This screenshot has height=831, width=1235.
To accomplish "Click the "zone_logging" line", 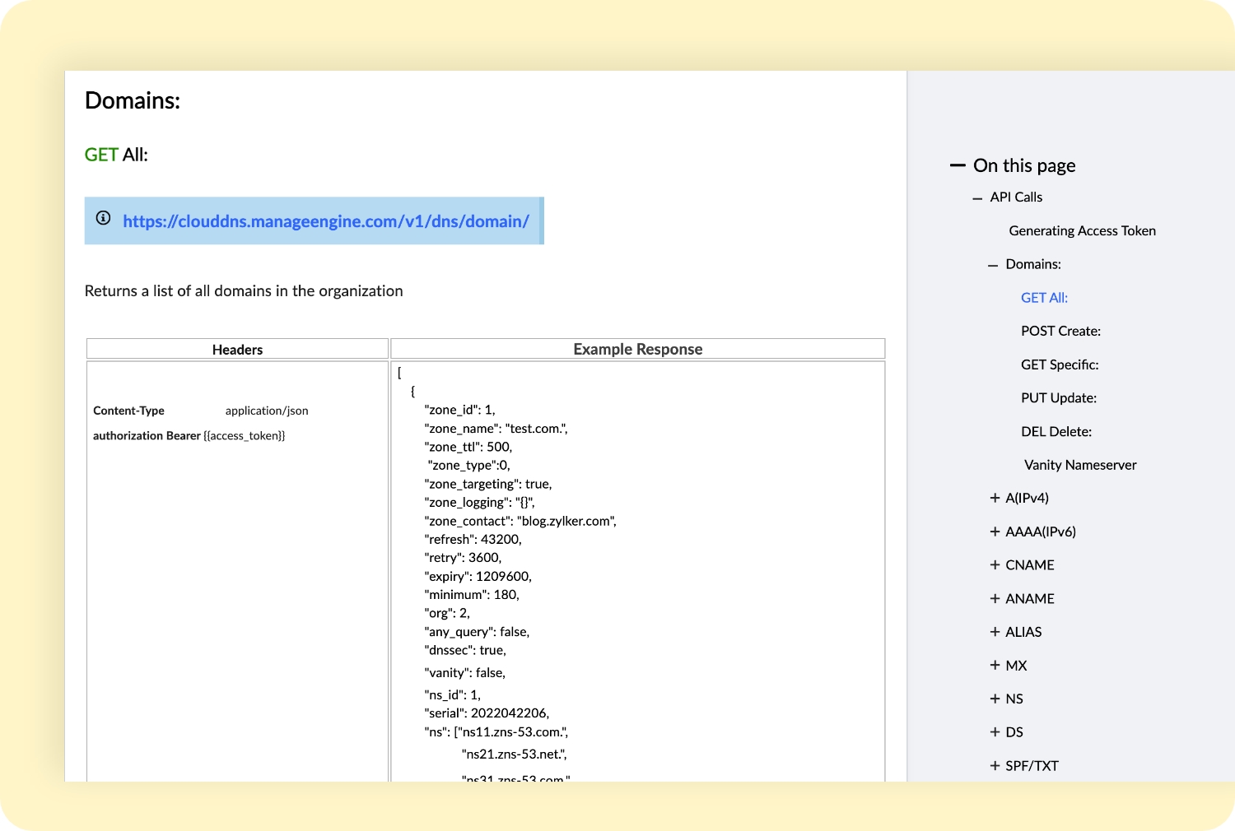I will click(479, 502).
